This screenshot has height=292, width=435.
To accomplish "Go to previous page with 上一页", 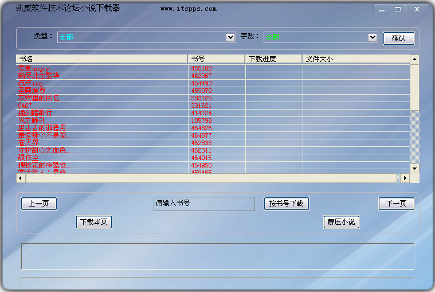I will tap(39, 204).
